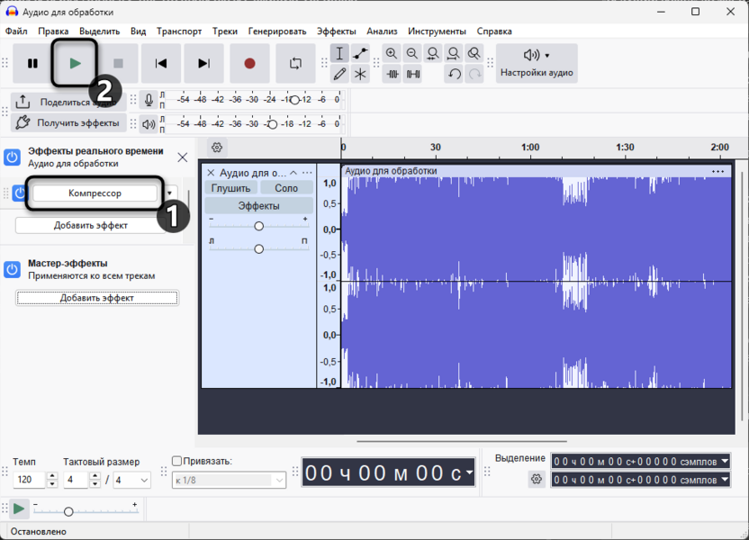Close the Эффекты реального времени panel
749x540 pixels.
(183, 157)
